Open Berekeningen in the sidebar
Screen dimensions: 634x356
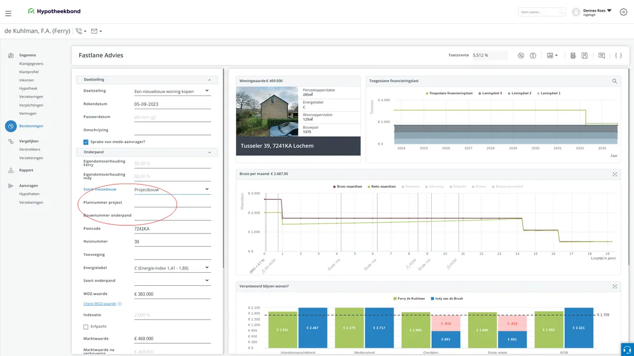[31, 126]
